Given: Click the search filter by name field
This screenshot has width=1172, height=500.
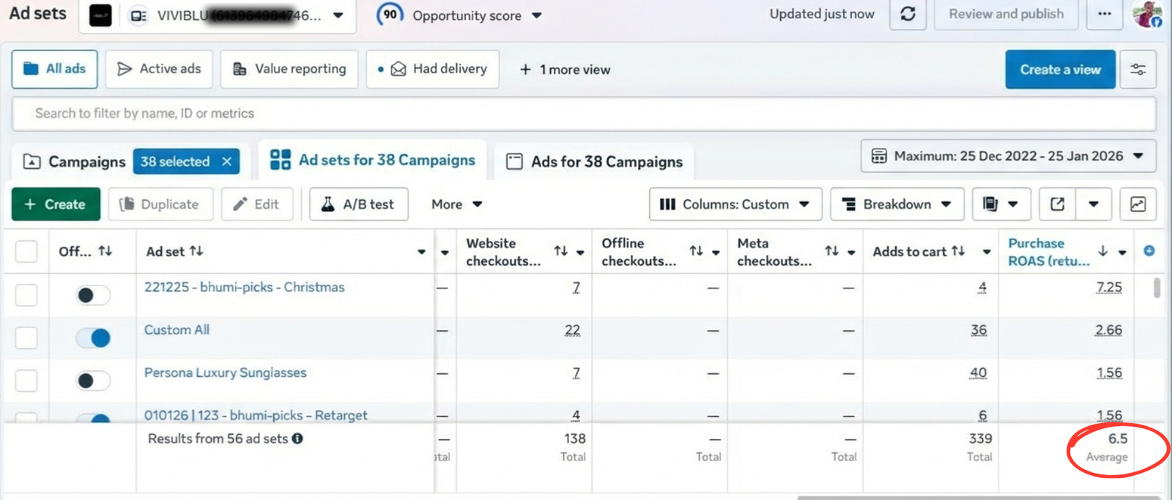Looking at the screenshot, I should (584, 113).
